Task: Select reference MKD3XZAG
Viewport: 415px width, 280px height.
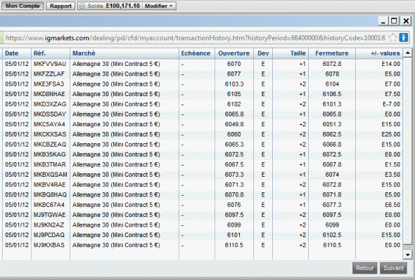Action: pos(50,104)
